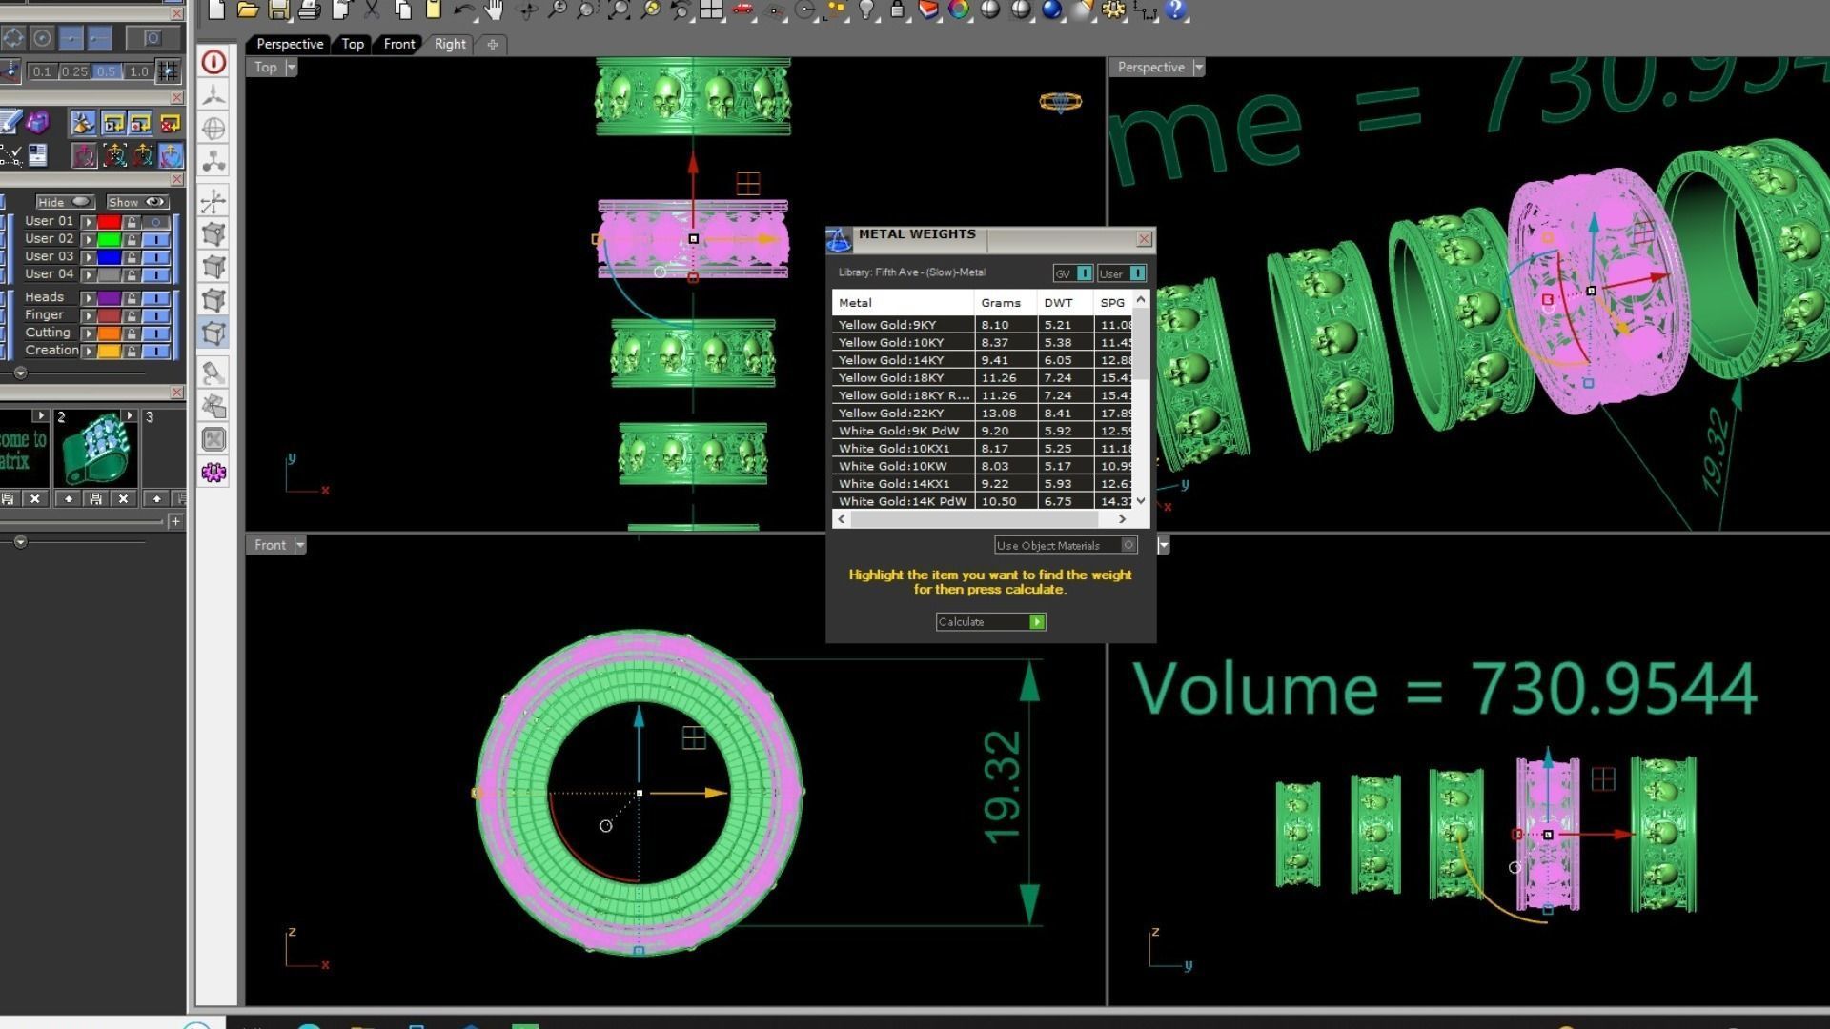This screenshot has height=1029, width=1830.
Task: Click the lock icon in top toolbar
Action: coord(897,10)
